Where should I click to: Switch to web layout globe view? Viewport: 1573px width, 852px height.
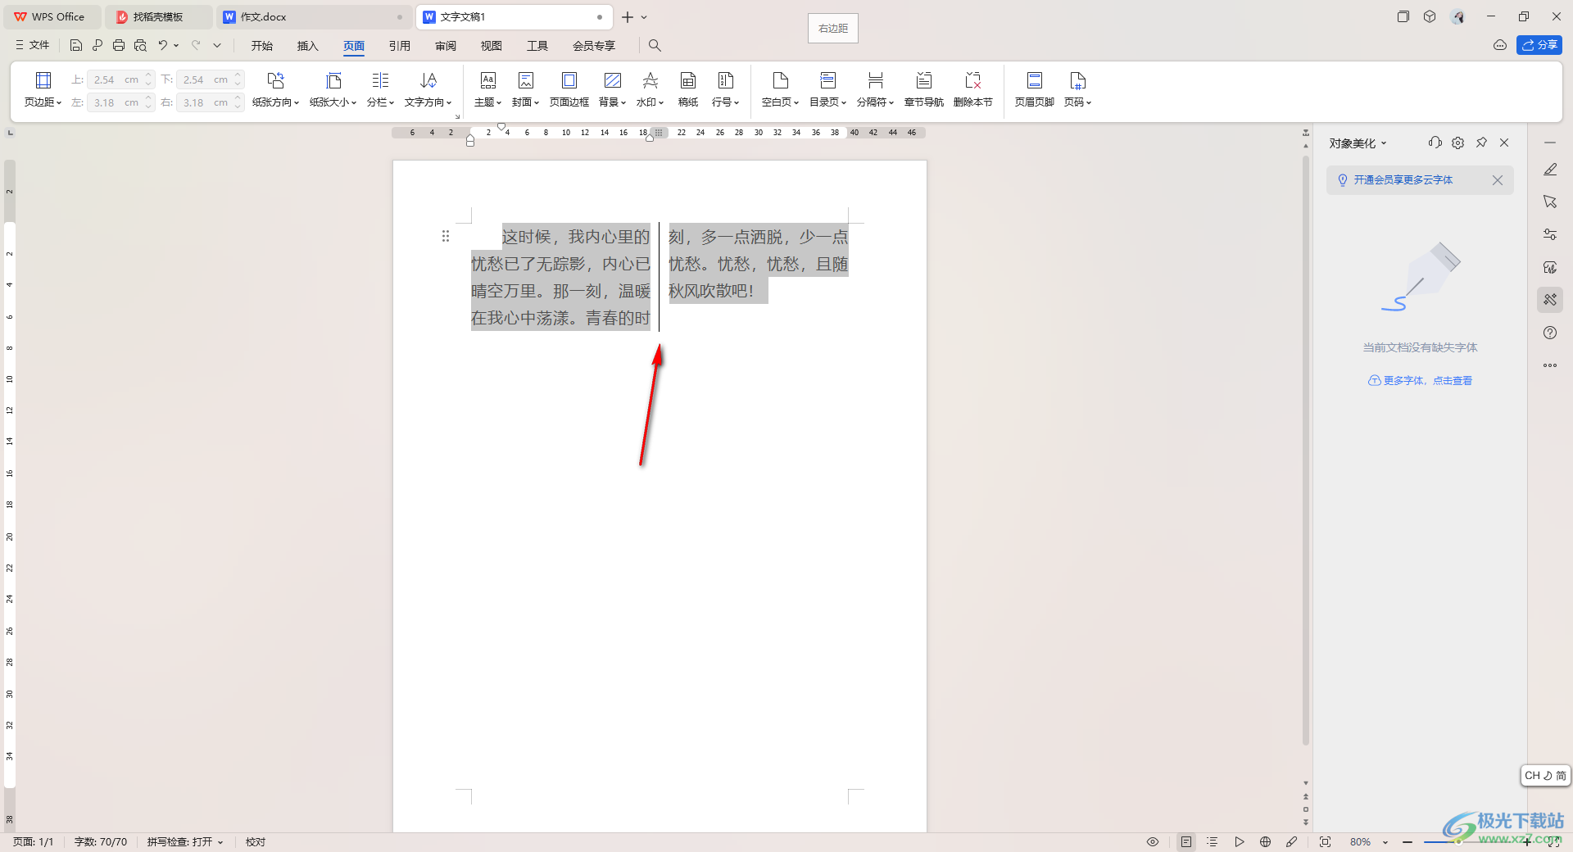(1265, 841)
